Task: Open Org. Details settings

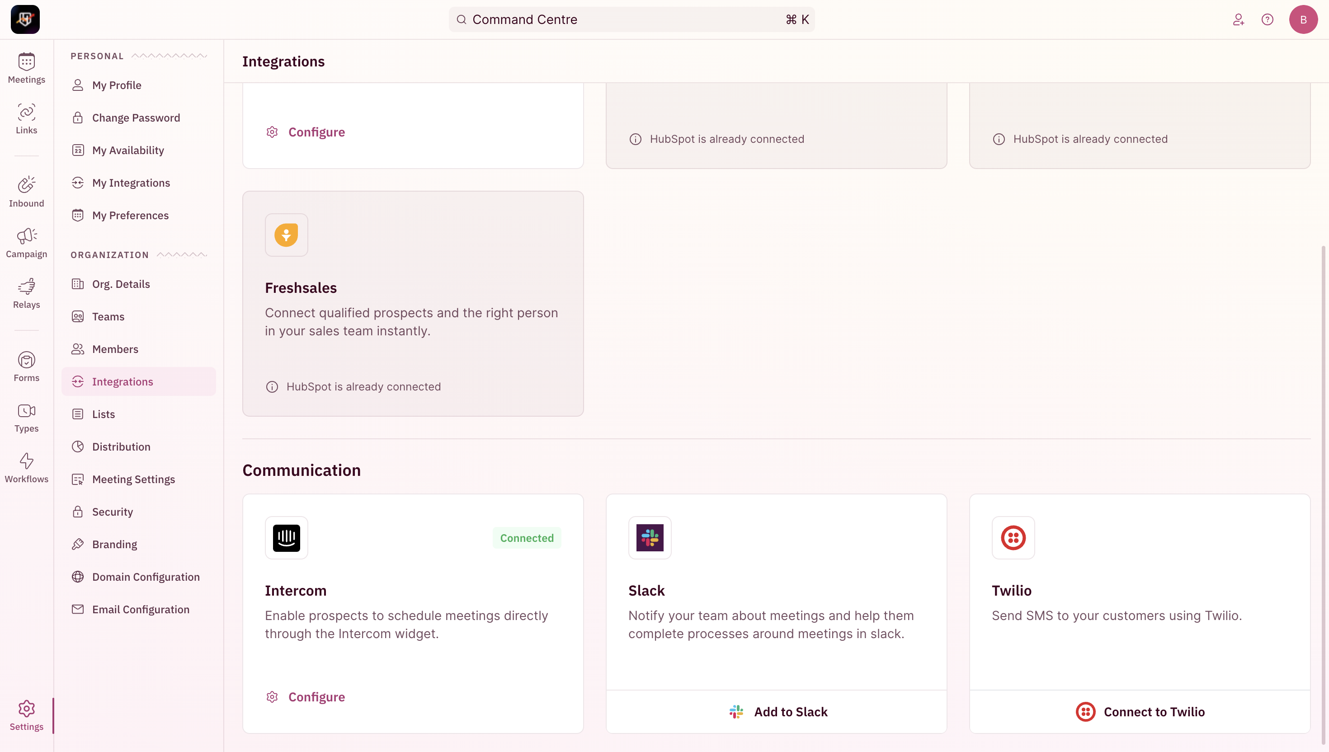Action: coord(138,284)
